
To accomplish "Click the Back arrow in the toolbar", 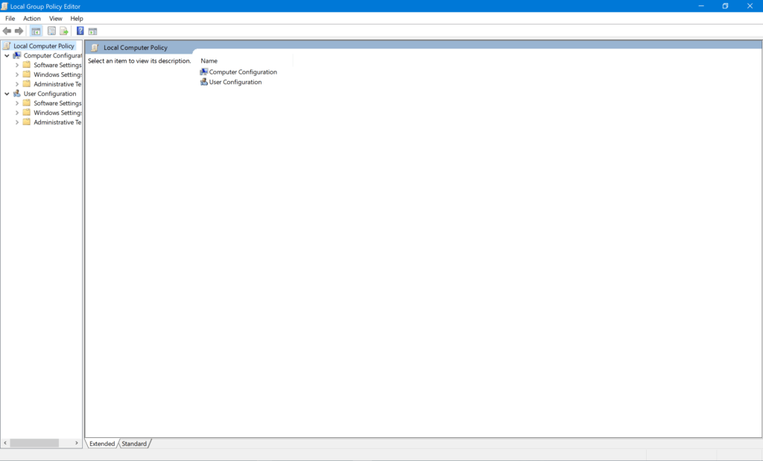I will click(x=7, y=31).
